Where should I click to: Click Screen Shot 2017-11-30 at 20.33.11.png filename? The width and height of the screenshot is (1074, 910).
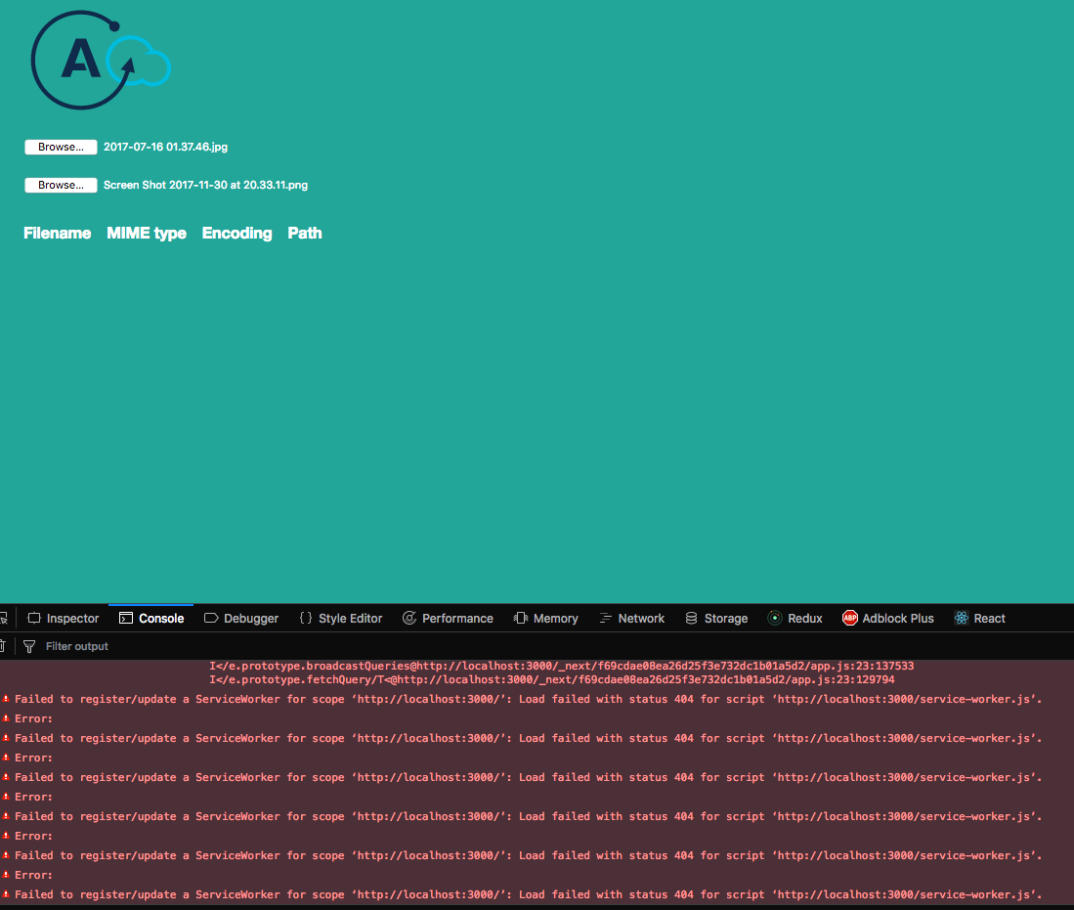click(x=205, y=185)
